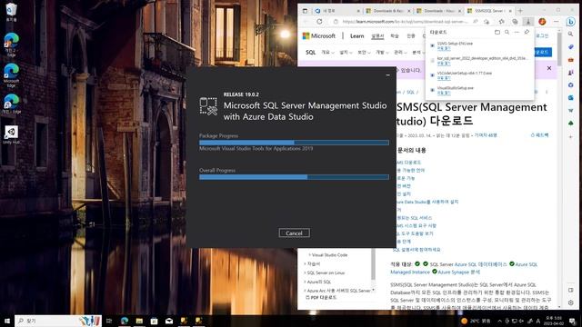Image resolution: width=582 pixels, height=327 pixels.
Task: Open Edge sidebar settings gear
Action: tap(571, 302)
